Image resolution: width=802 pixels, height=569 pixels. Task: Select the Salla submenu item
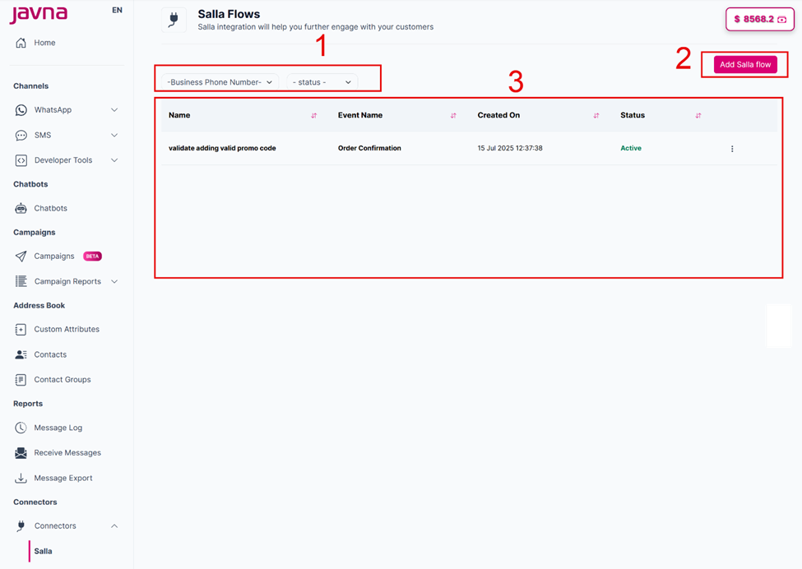click(x=43, y=551)
